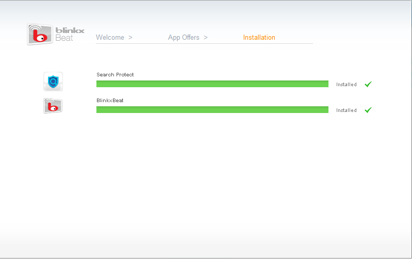
Task: Click the 'blinkx Beat' logo text
Action: point(70,35)
